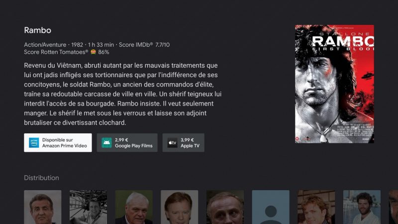Click the Distribution section heading
The image size is (398, 224).
[41, 178]
